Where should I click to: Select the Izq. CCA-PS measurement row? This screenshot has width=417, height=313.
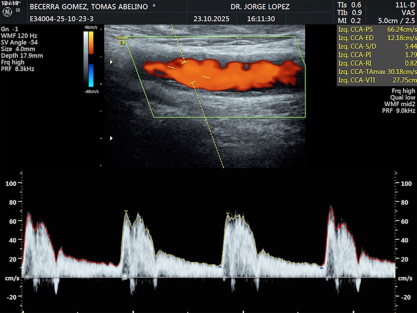point(377,29)
